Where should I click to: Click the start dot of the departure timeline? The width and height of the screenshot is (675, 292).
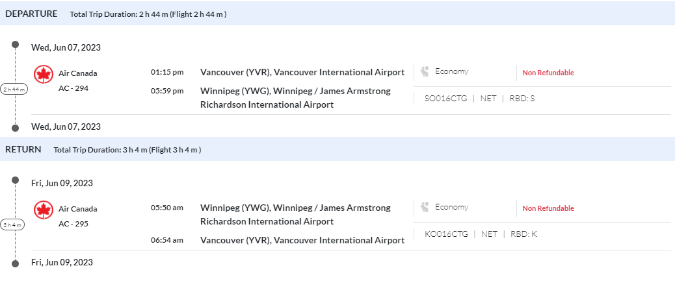16,44
